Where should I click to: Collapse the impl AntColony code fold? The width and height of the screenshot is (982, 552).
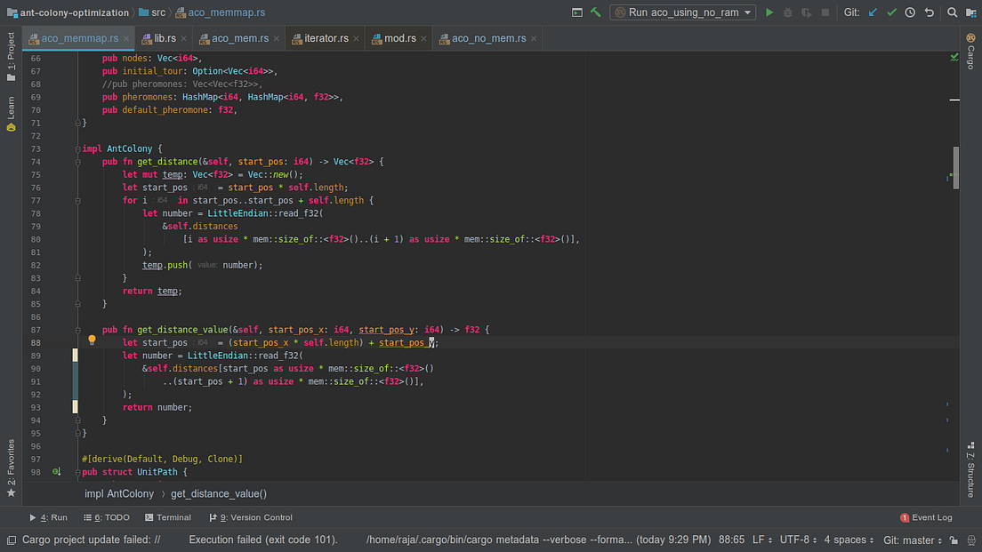78,149
